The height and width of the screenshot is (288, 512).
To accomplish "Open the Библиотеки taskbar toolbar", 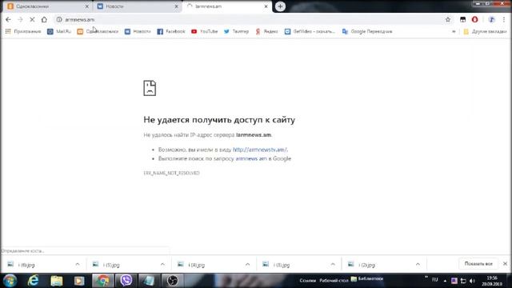I will click(x=367, y=279).
